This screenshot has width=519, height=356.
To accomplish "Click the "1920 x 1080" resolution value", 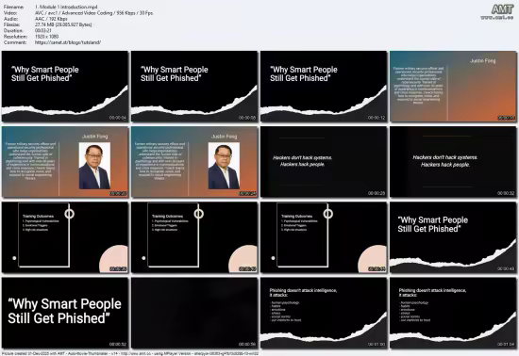I will (x=46, y=37).
